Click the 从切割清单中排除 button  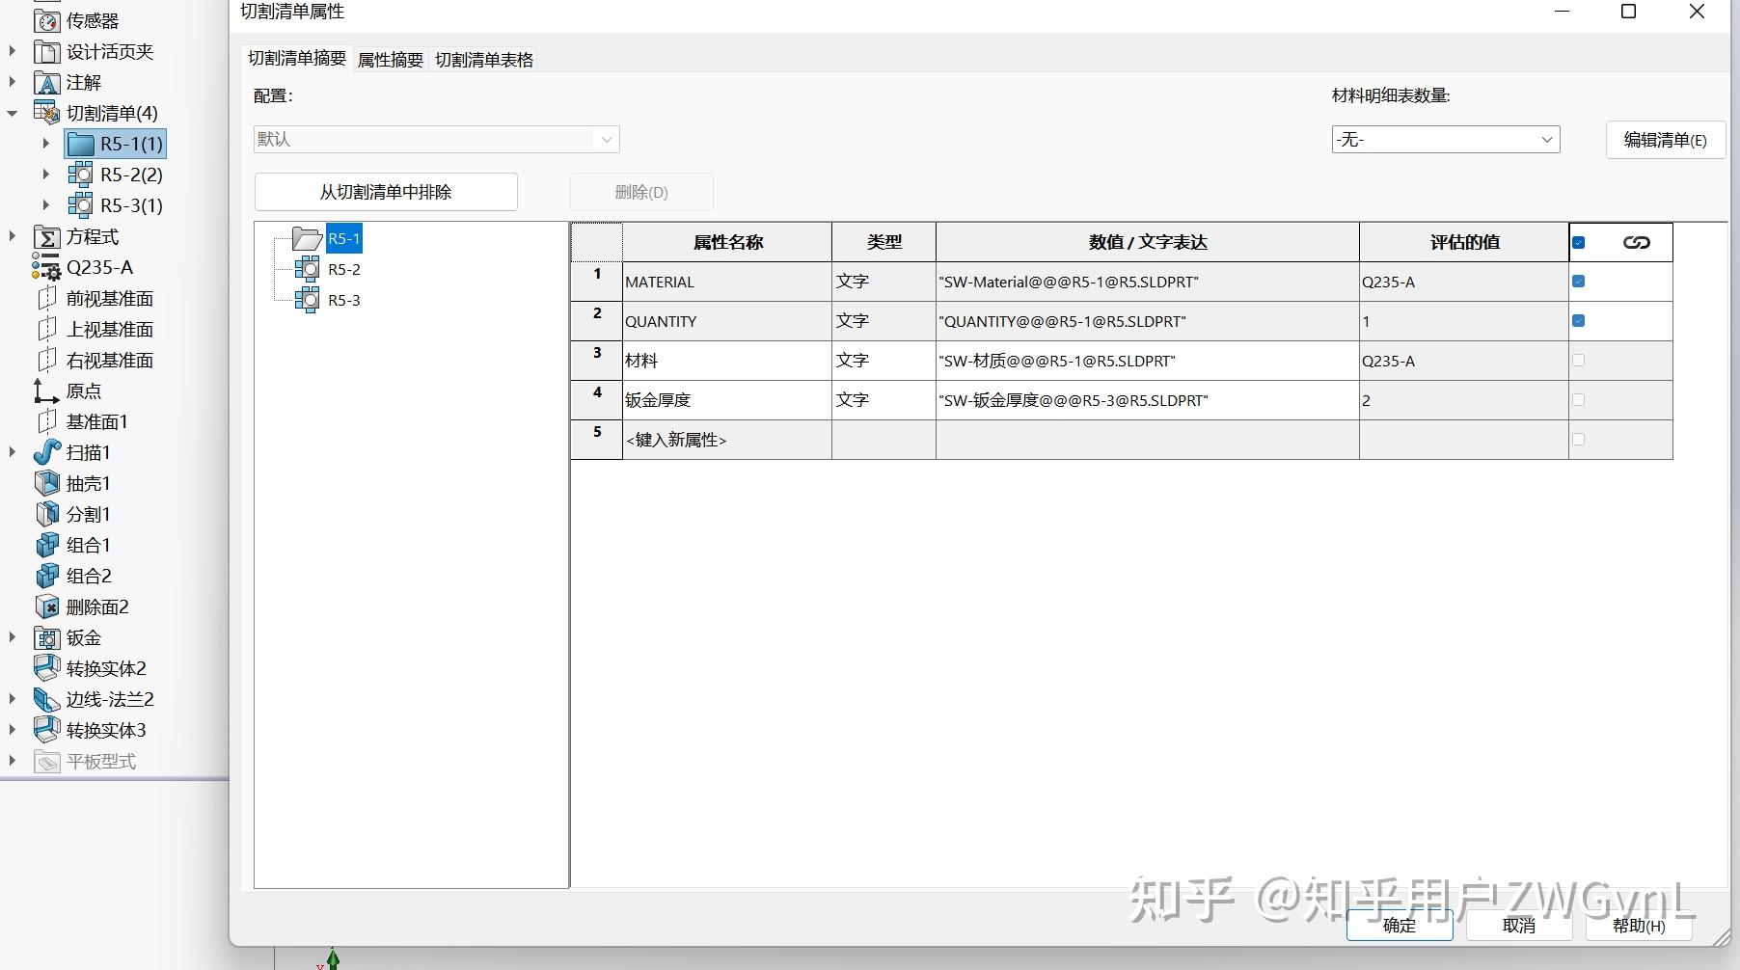pyautogui.click(x=386, y=192)
